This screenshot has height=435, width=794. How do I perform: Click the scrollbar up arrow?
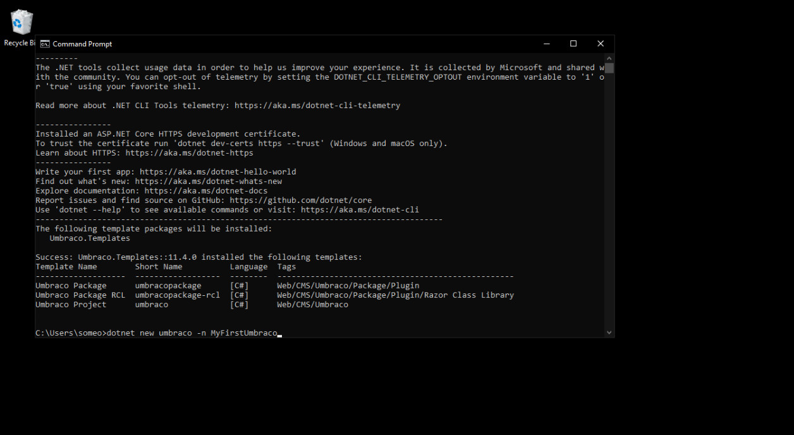[x=609, y=58]
